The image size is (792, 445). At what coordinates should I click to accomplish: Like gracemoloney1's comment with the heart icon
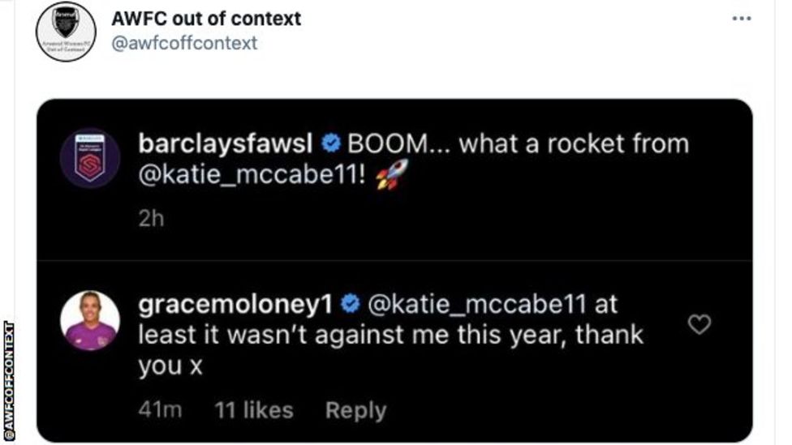point(699,325)
